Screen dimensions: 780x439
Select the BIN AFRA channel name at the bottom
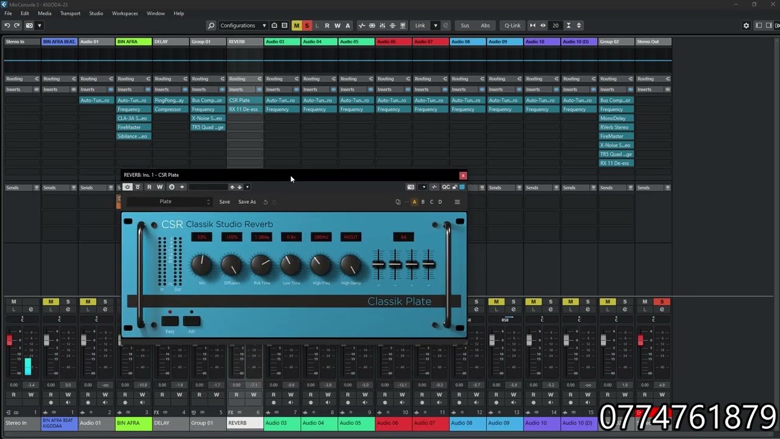click(133, 423)
